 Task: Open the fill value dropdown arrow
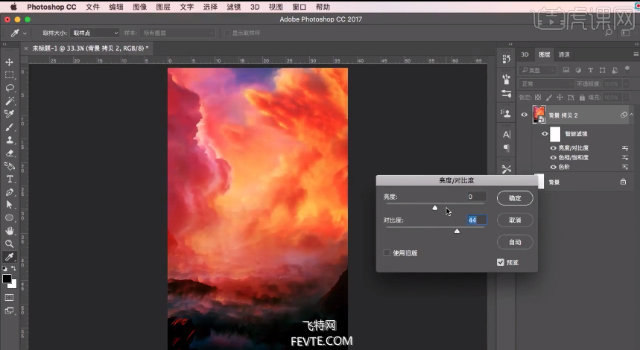pyautogui.click(x=626, y=98)
